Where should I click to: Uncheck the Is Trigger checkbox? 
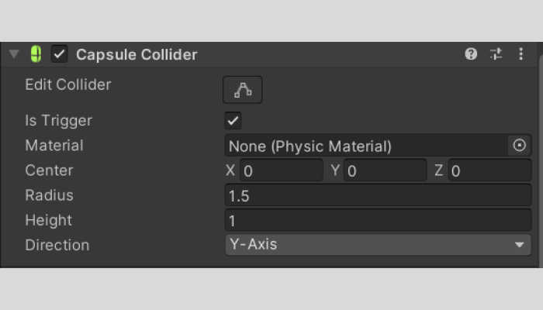pyautogui.click(x=233, y=121)
